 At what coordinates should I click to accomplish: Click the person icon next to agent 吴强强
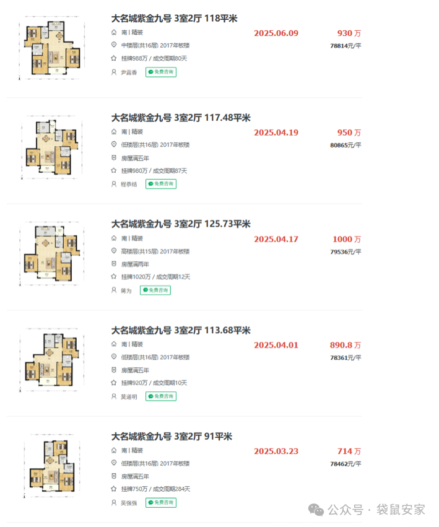coord(113,503)
